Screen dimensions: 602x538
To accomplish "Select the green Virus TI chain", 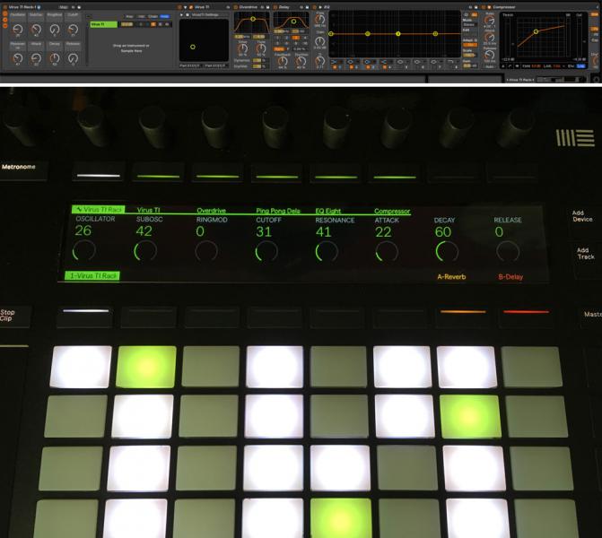I will tap(104, 24).
